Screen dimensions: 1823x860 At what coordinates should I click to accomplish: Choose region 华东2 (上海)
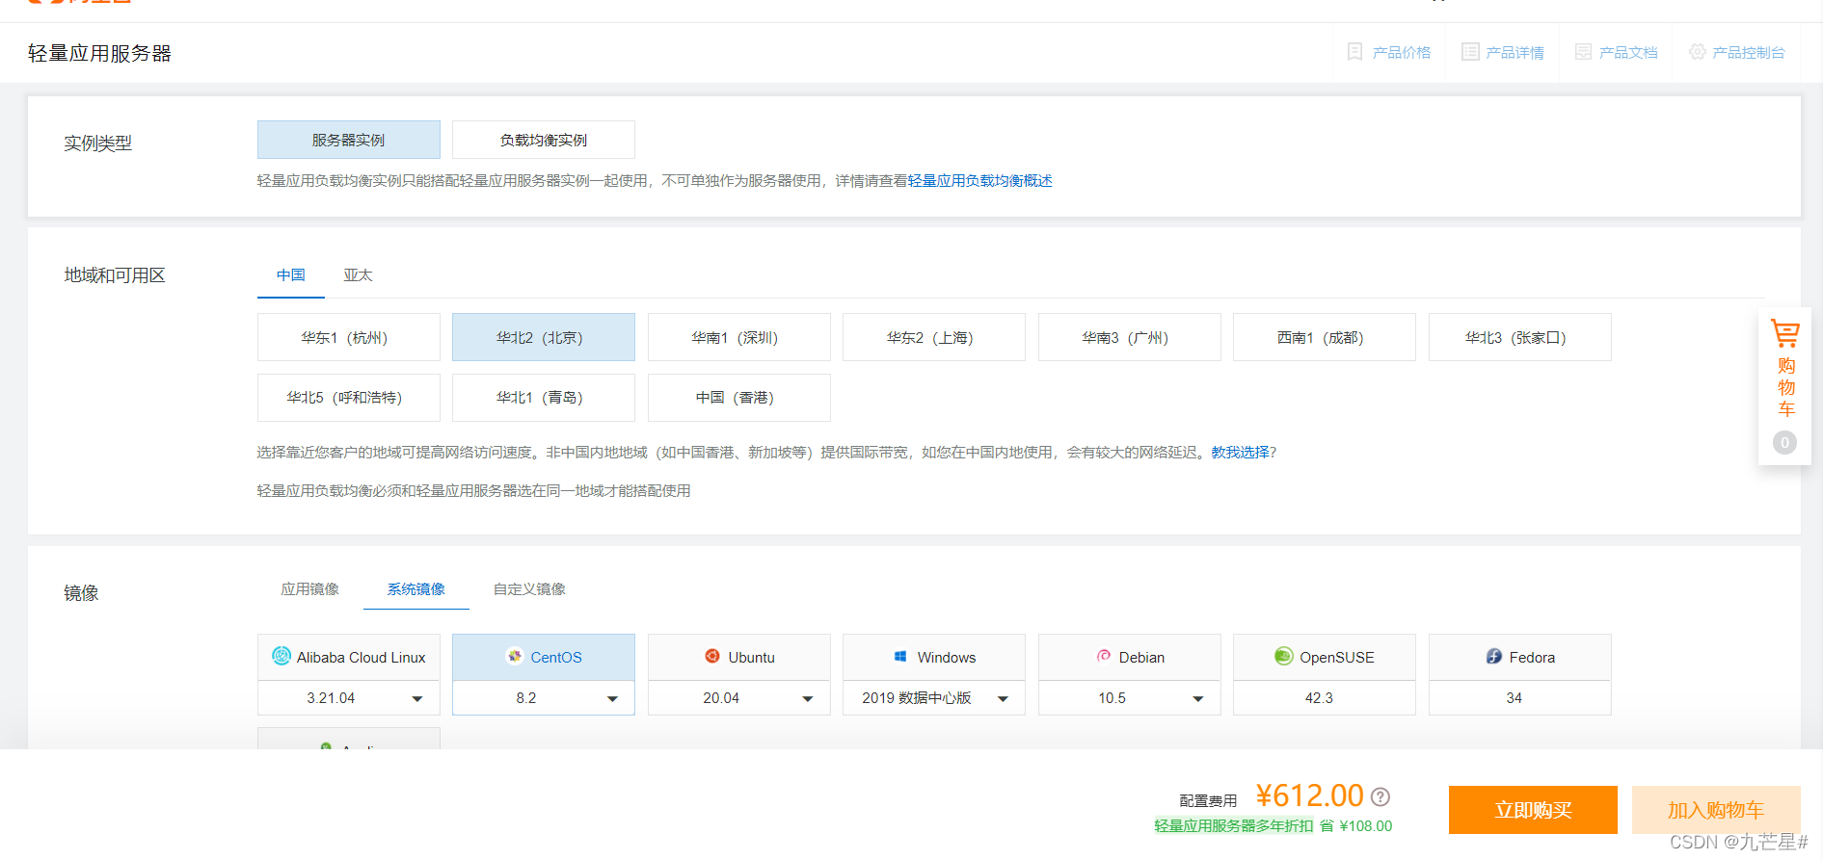[x=934, y=337]
